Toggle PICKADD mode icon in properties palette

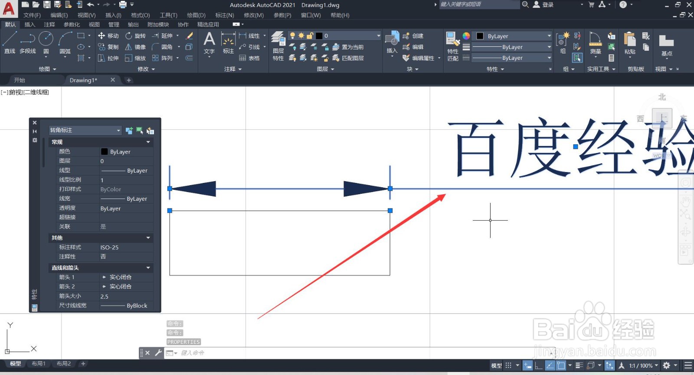129,130
